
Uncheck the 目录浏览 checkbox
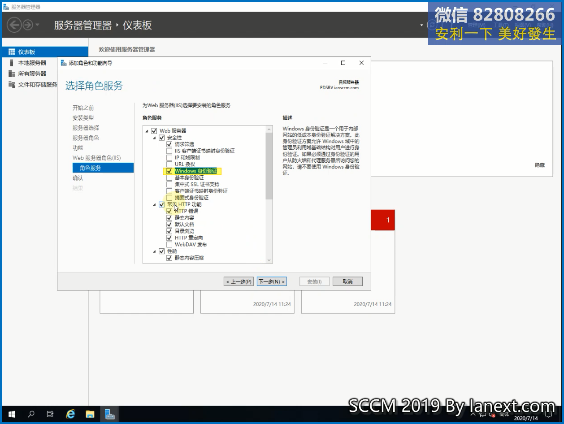click(x=169, y=231)
